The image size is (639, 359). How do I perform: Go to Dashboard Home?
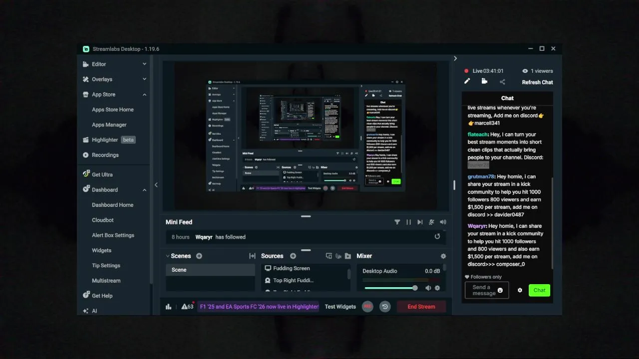pyautogui.click(x=113, y=205)
